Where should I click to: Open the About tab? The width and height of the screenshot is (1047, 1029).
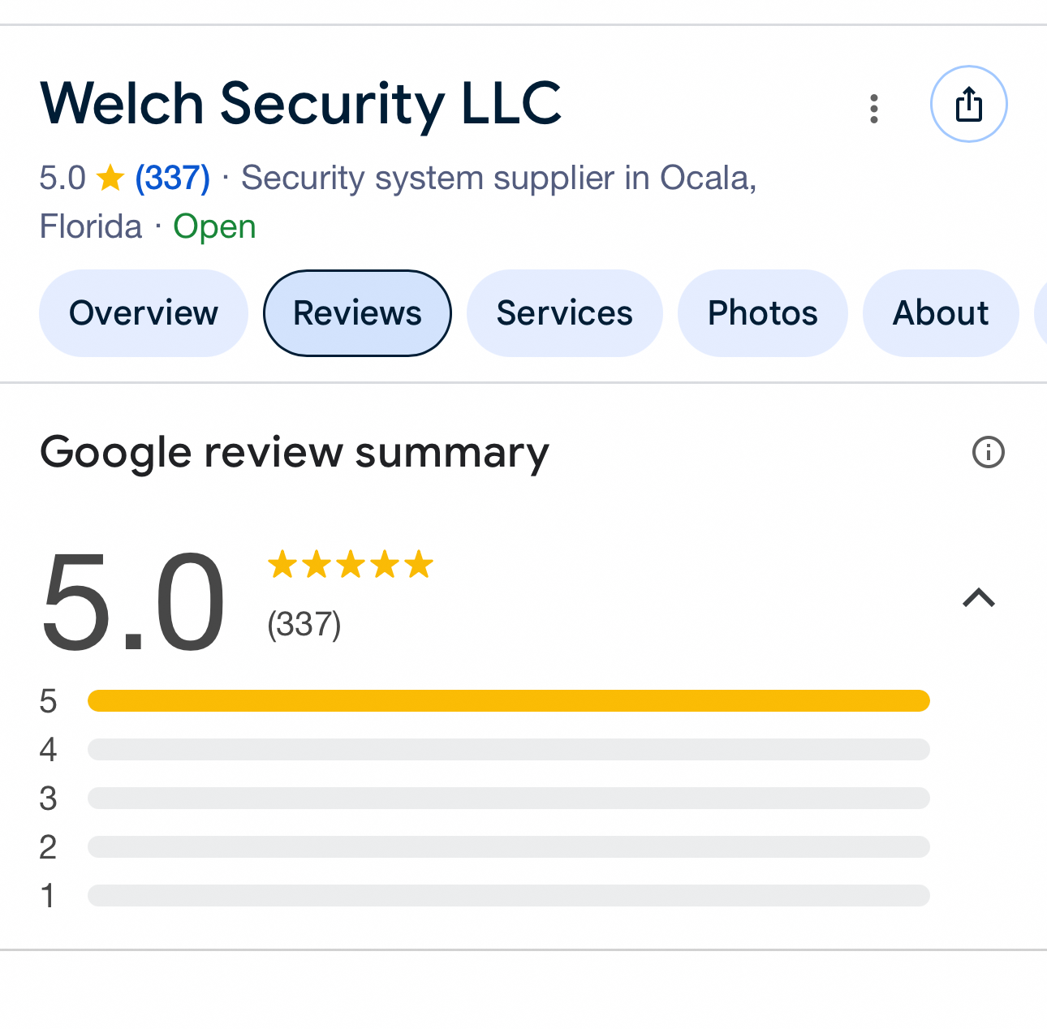pos(941,313)
